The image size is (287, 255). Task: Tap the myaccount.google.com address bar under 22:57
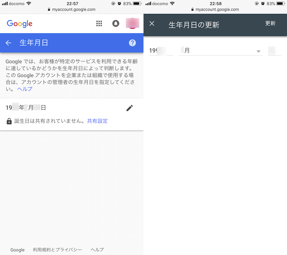(72, 9)
